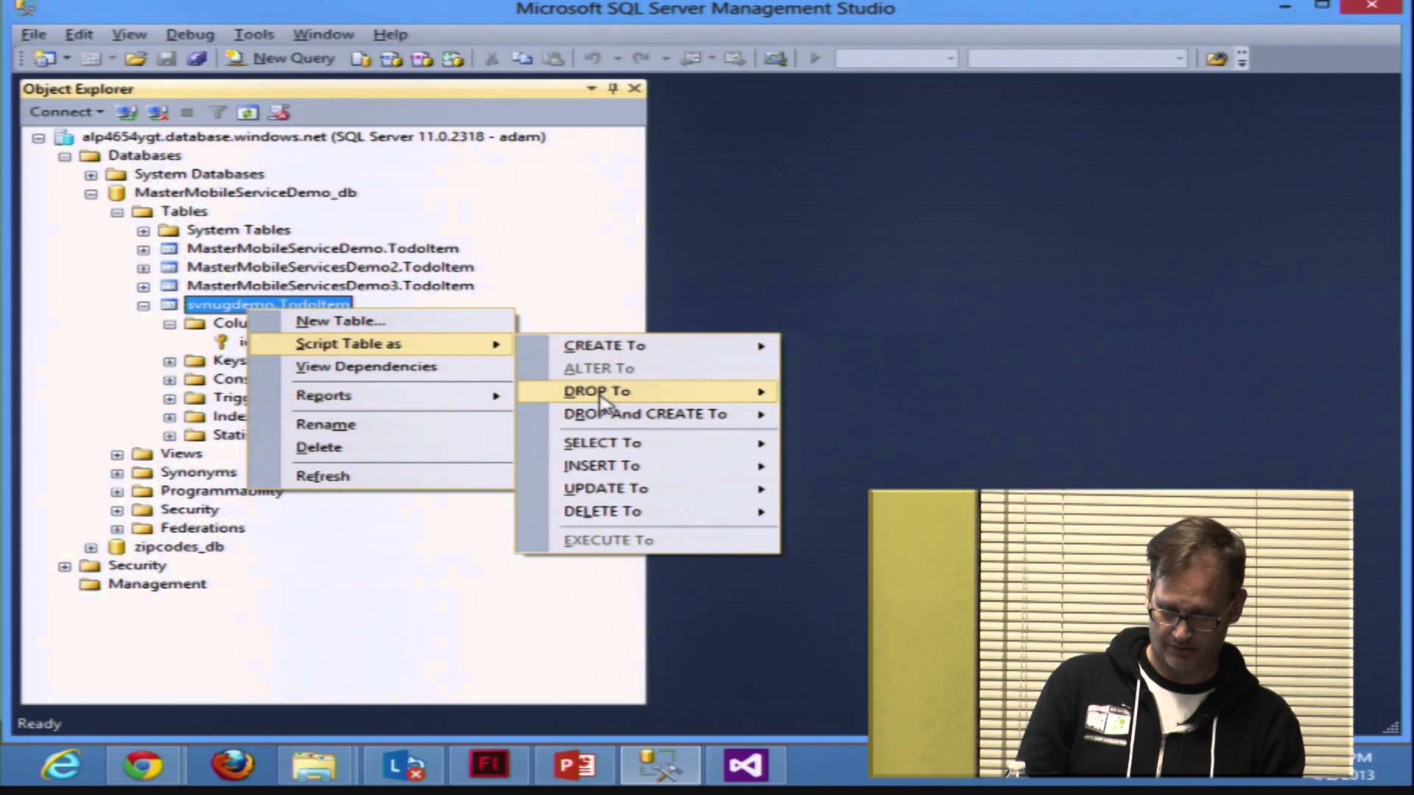This screenshot has height=795, width=1414.
Task: Click the Undo arrow icon
Action: pyautogui.click(x=592, y=58)
